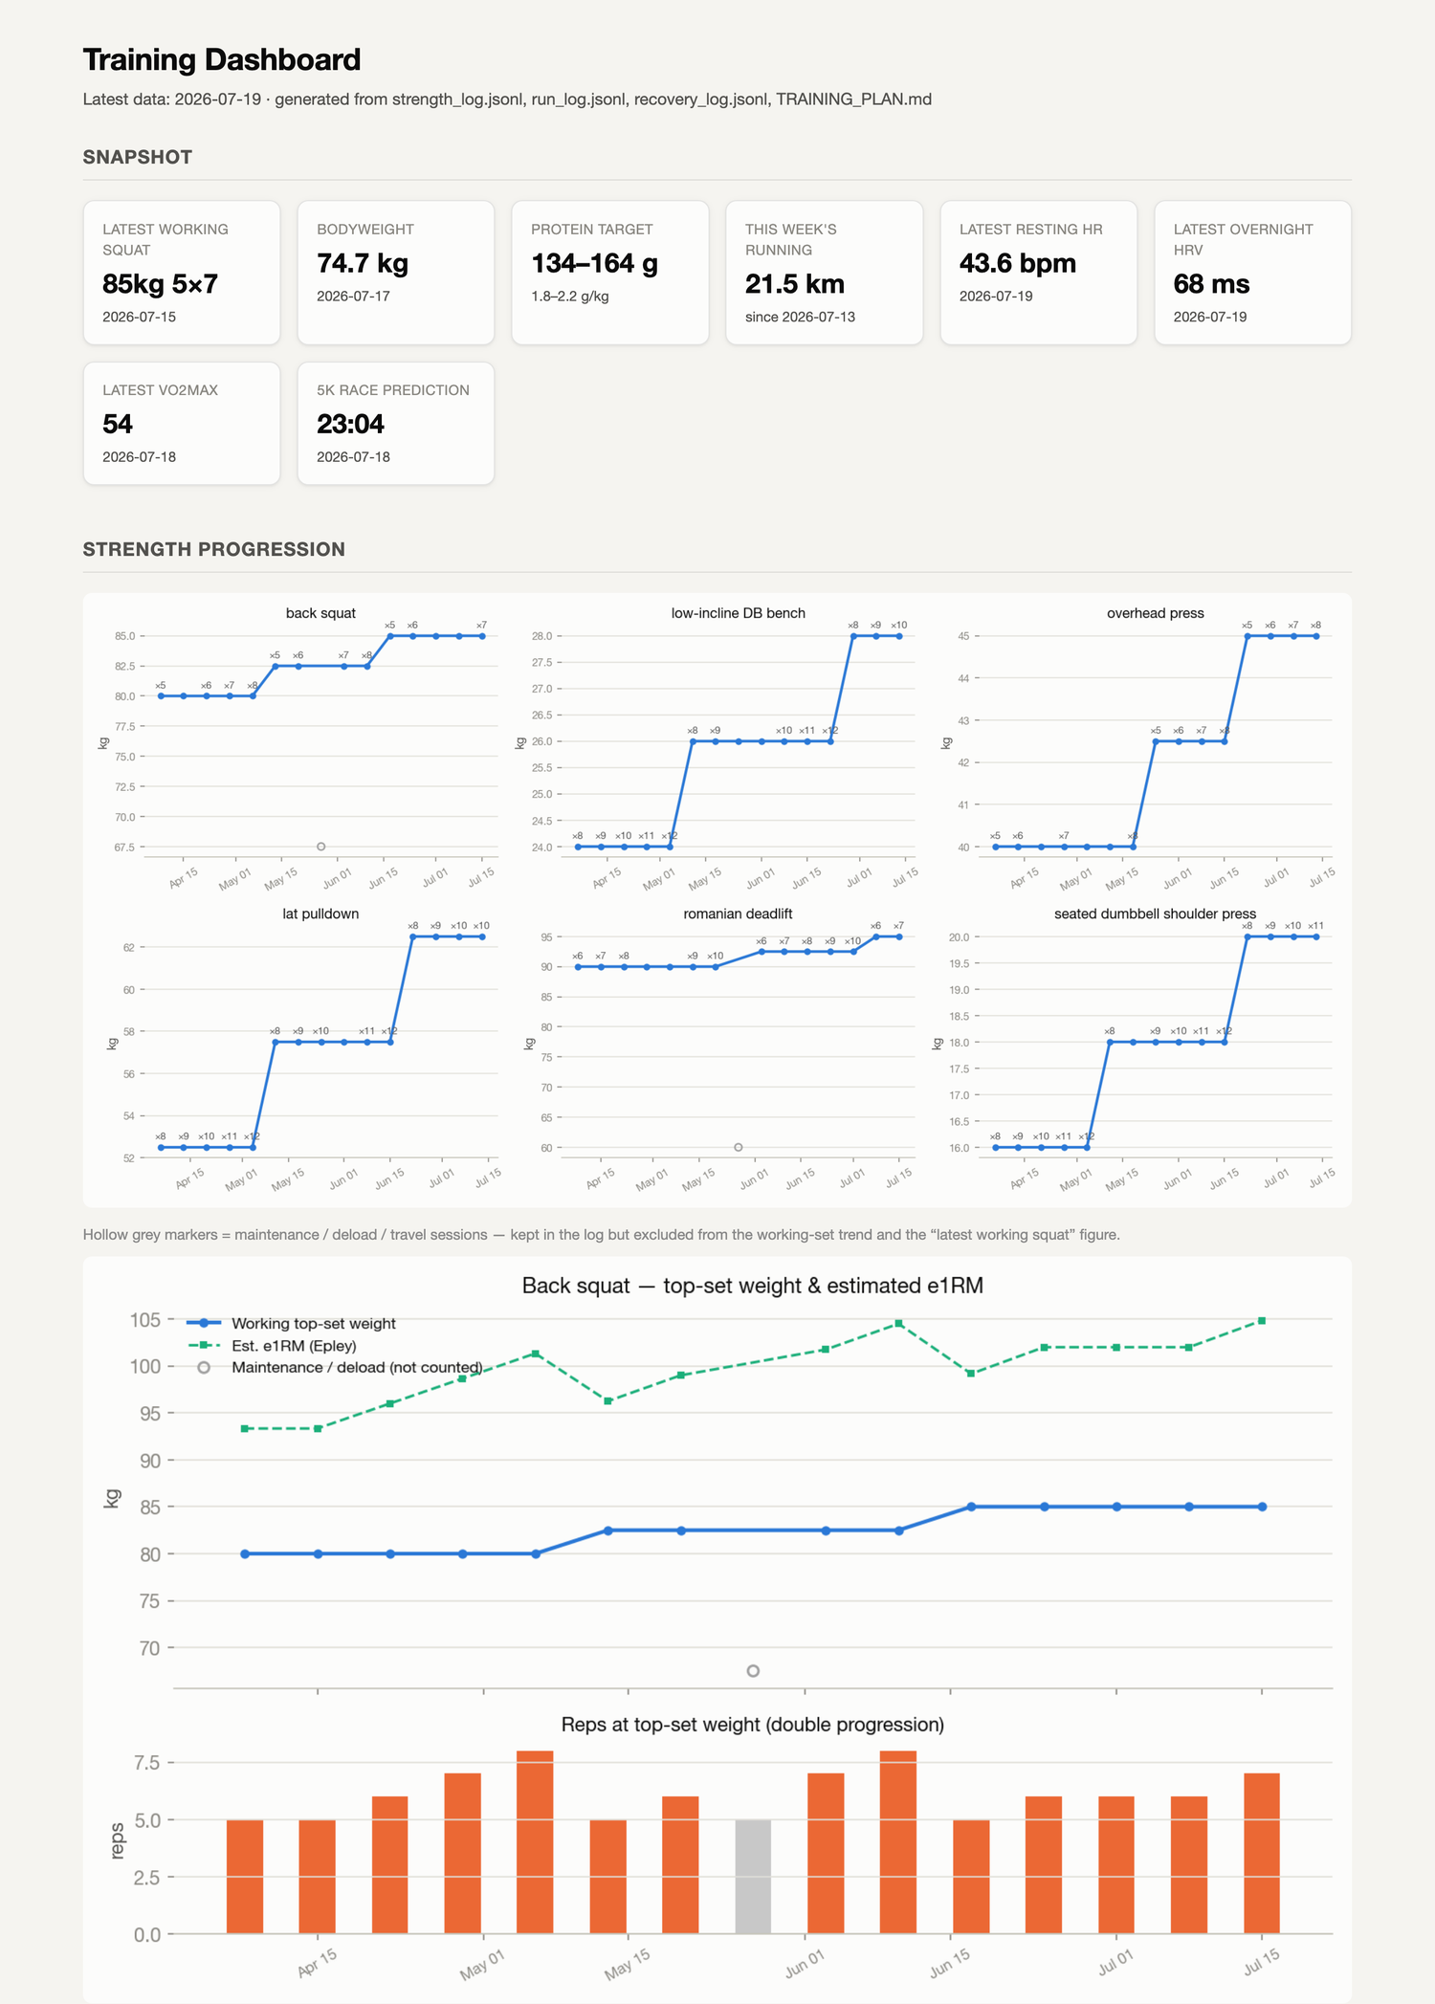Select the "23:04" race prediction time
Screen dimensions: 1435x2004
coord(351,424)
